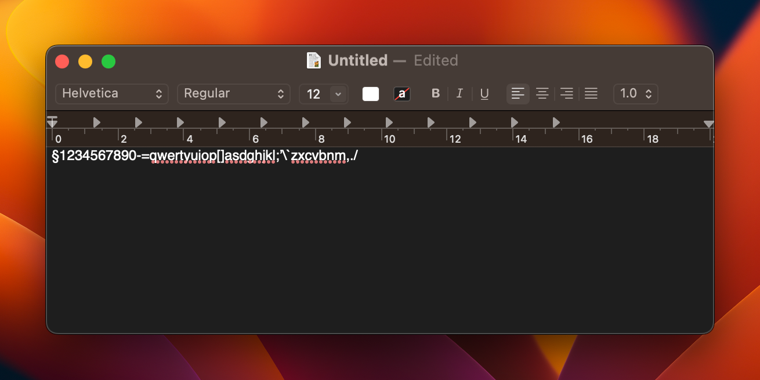Click the Untitled document title

pos(357,60)
